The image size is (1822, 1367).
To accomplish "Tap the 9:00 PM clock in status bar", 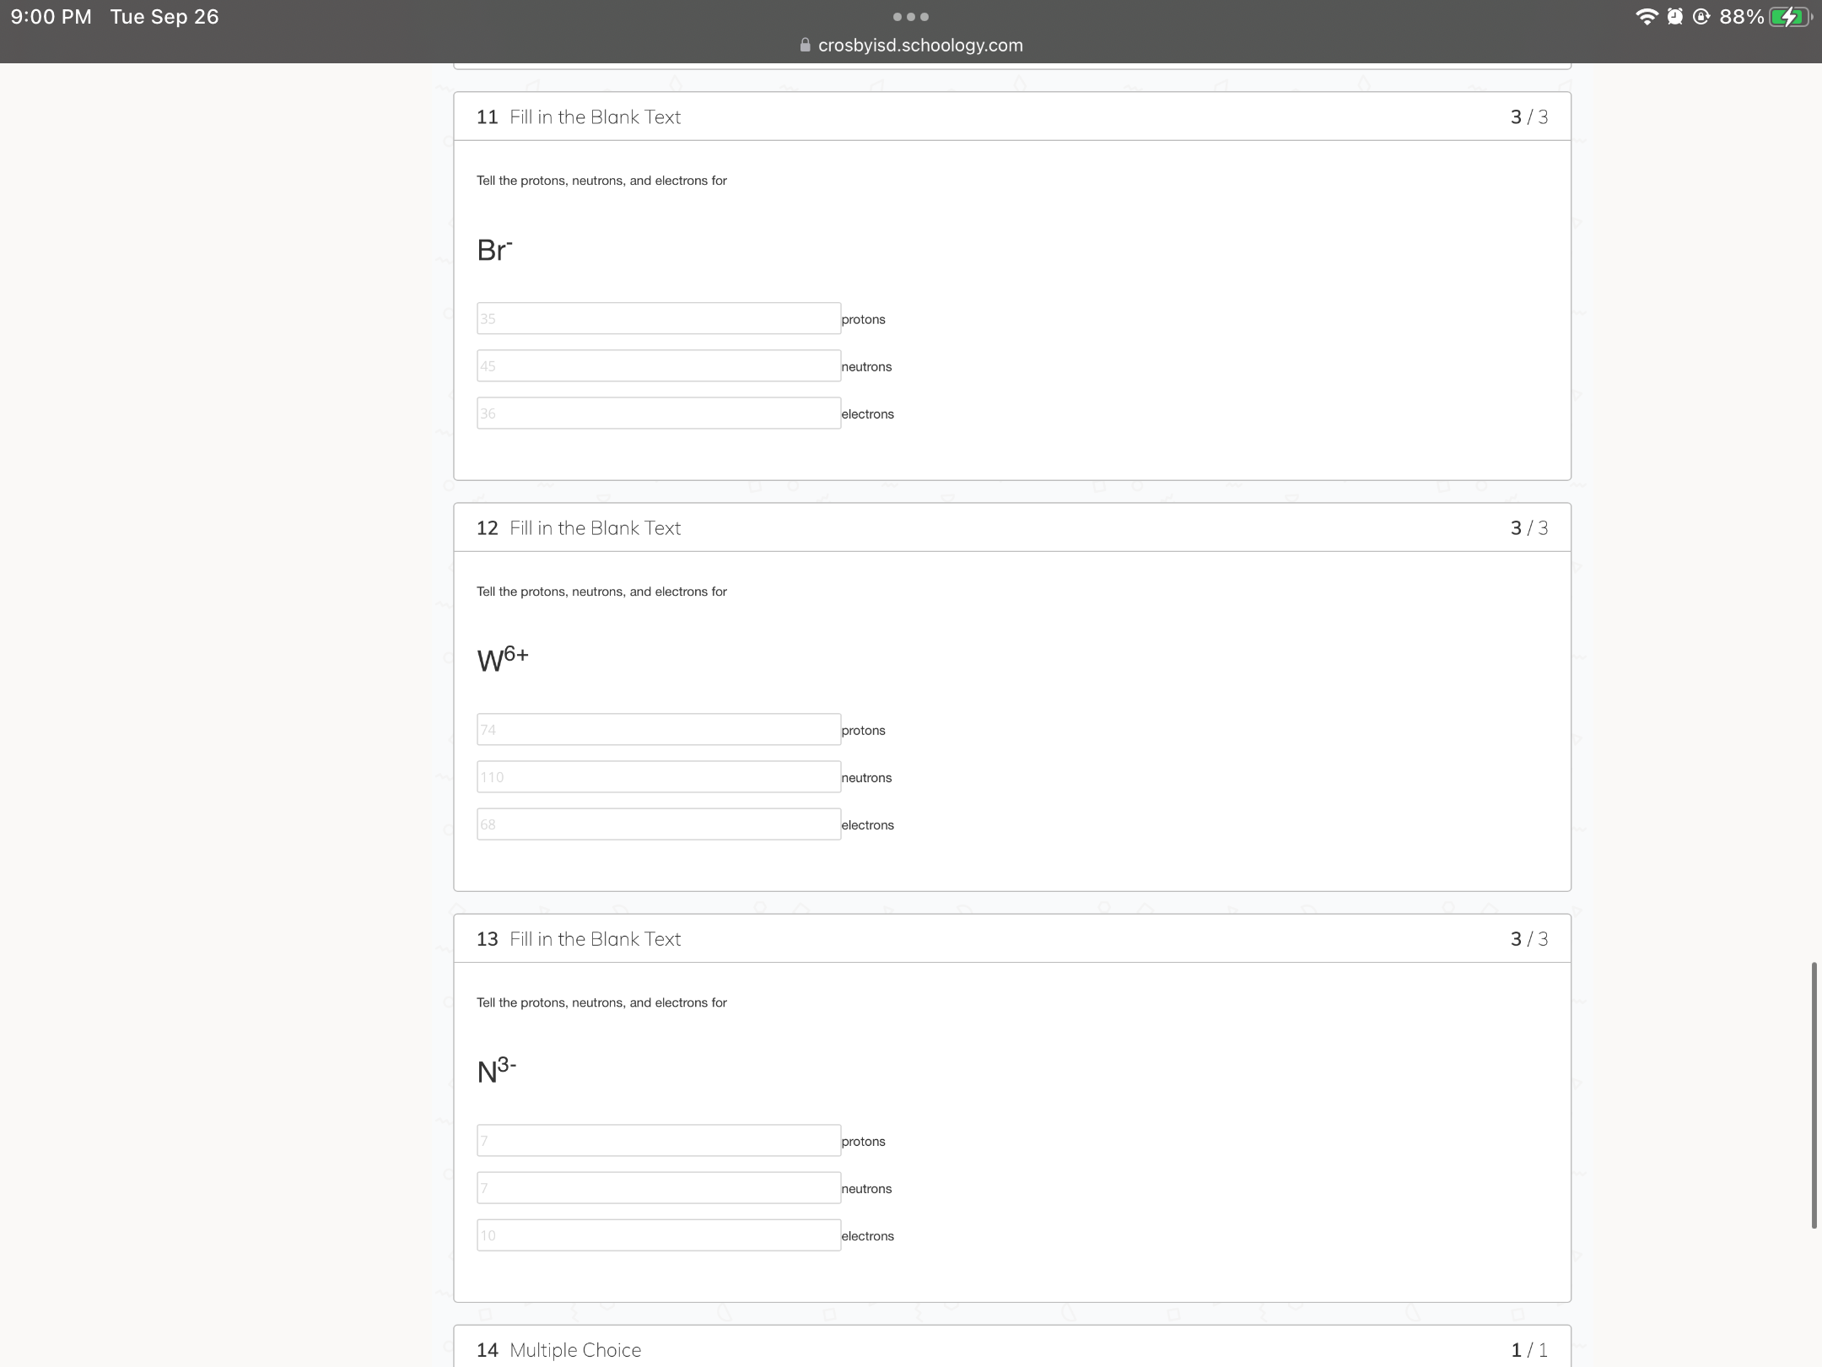I will coord(51,17).
